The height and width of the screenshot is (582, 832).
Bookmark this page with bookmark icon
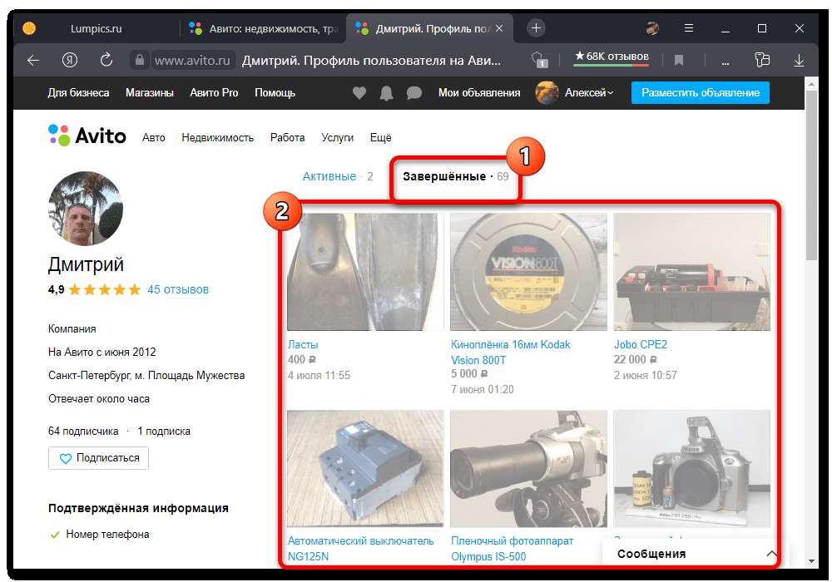click(679, 61)
